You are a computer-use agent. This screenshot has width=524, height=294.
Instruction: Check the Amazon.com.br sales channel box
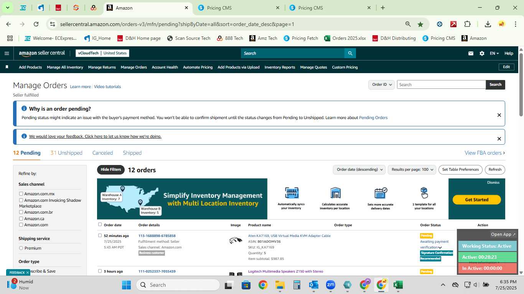[21, 212]
